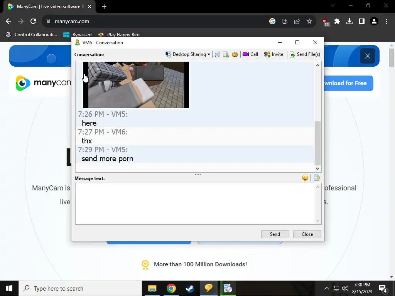Reload the manycam.com page
This screenshot has width=395, height=296.
pyautogui.click(x=33, y=22)
